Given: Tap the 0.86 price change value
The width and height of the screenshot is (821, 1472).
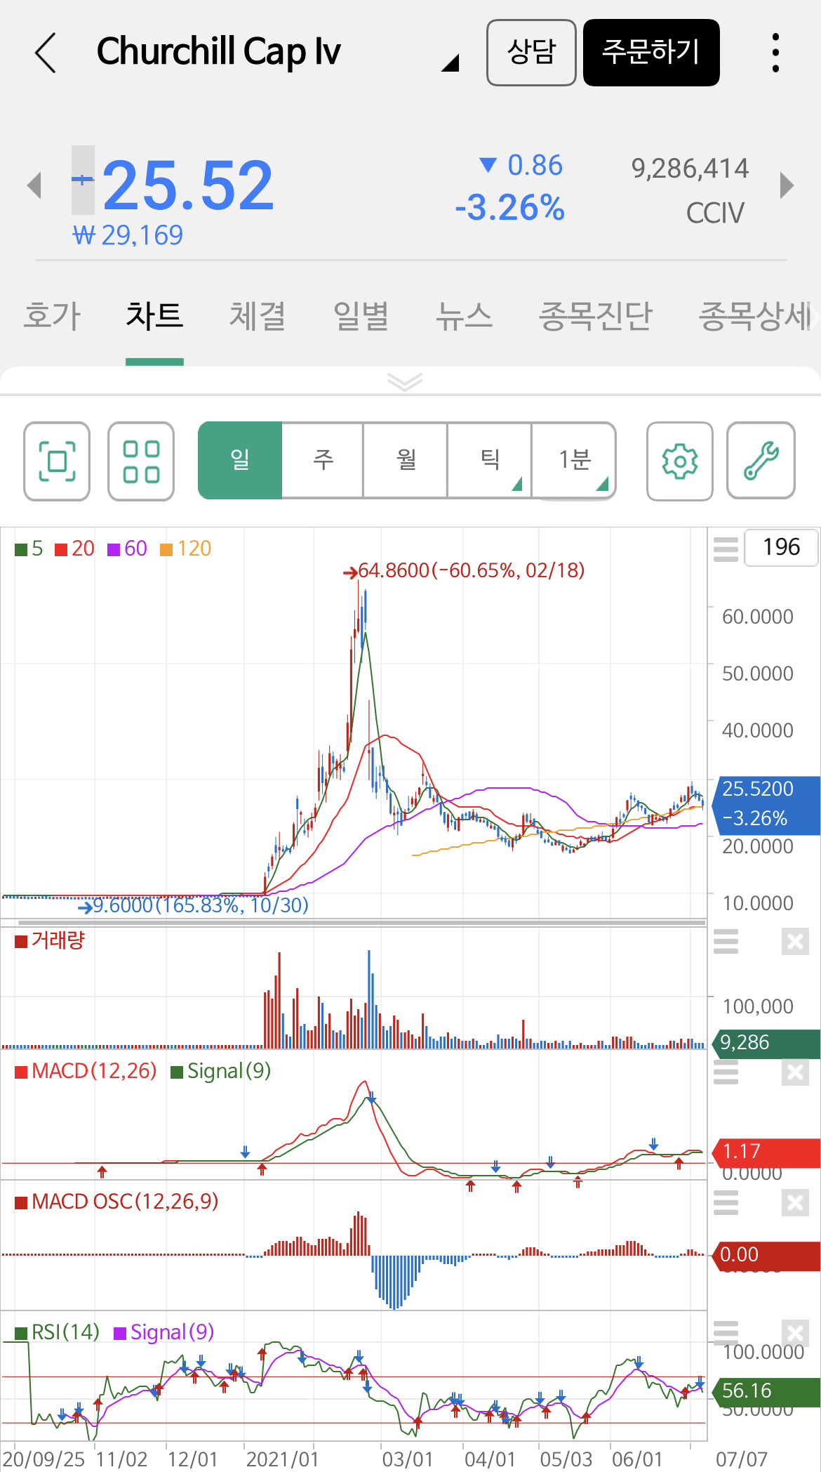Looking at the screenshot, I should coord(535,166).
